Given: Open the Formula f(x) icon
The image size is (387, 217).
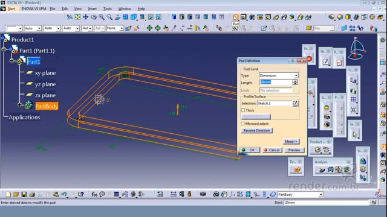Looking at the screenshot, I should tap(94, 194).
